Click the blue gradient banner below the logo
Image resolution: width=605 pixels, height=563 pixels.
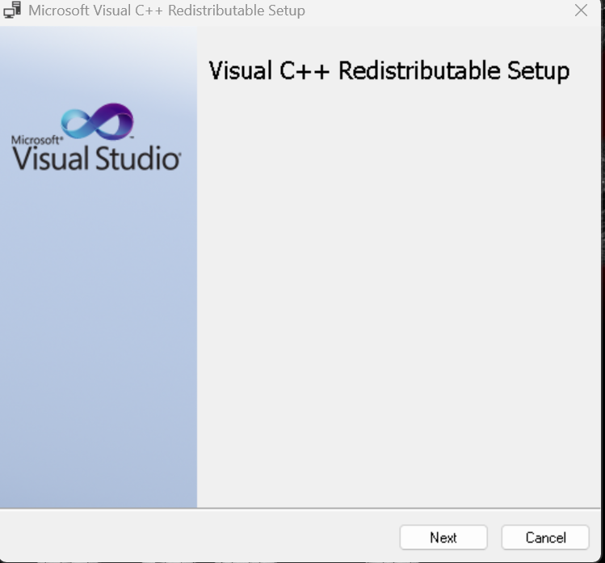pyautogui.click(x=99, y=340)
